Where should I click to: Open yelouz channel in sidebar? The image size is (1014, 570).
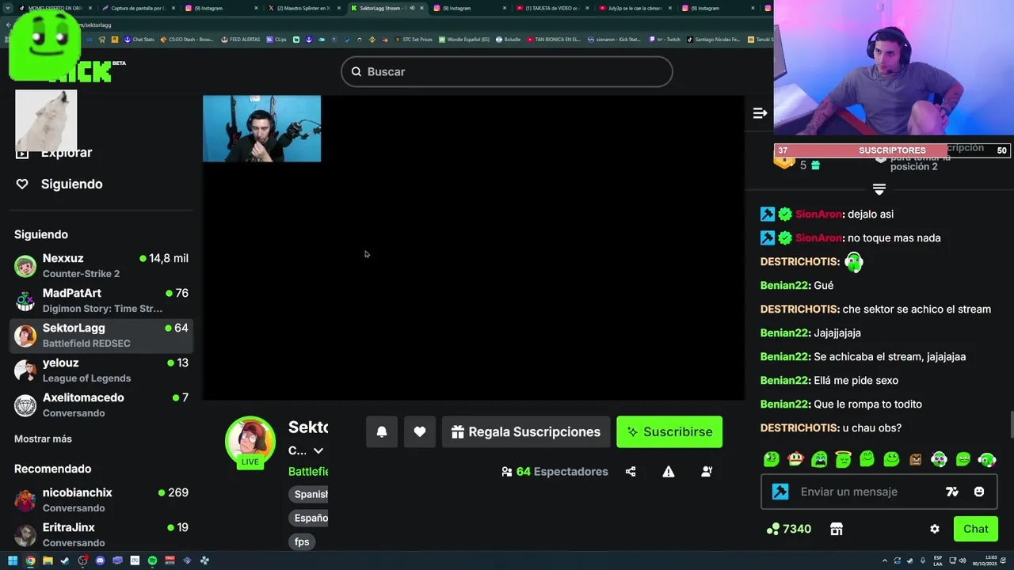click(102, 370)
